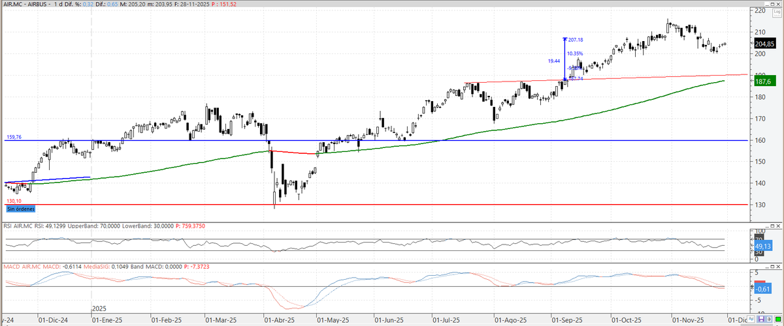Click the 01-Jul-25 date axis label

click(448, 320)
